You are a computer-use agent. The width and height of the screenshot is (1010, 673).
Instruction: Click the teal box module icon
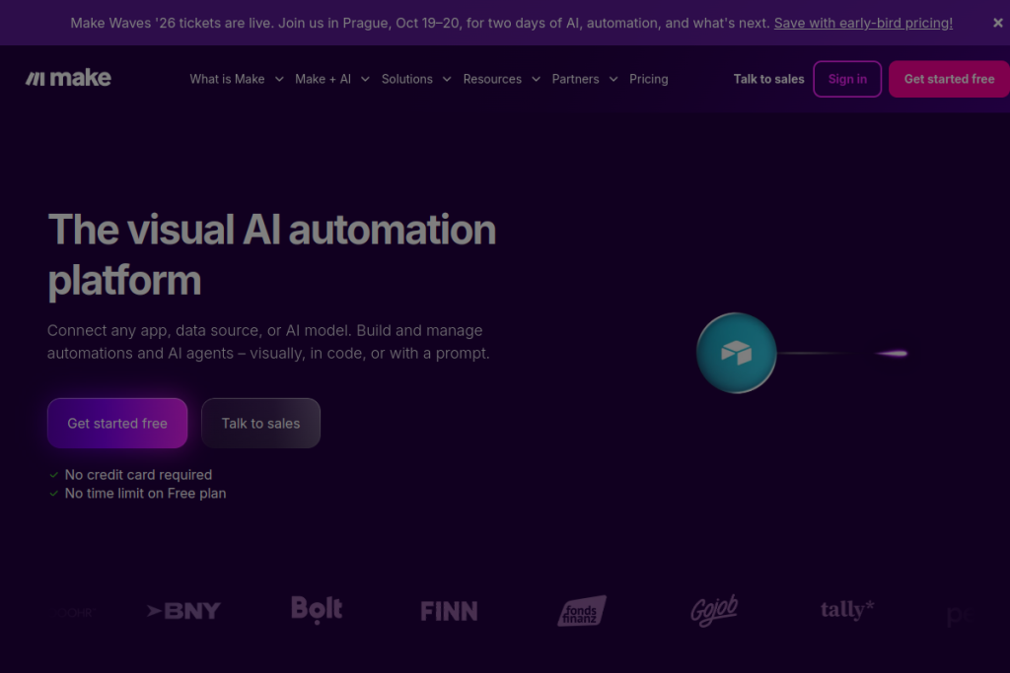tap(736, 353)
